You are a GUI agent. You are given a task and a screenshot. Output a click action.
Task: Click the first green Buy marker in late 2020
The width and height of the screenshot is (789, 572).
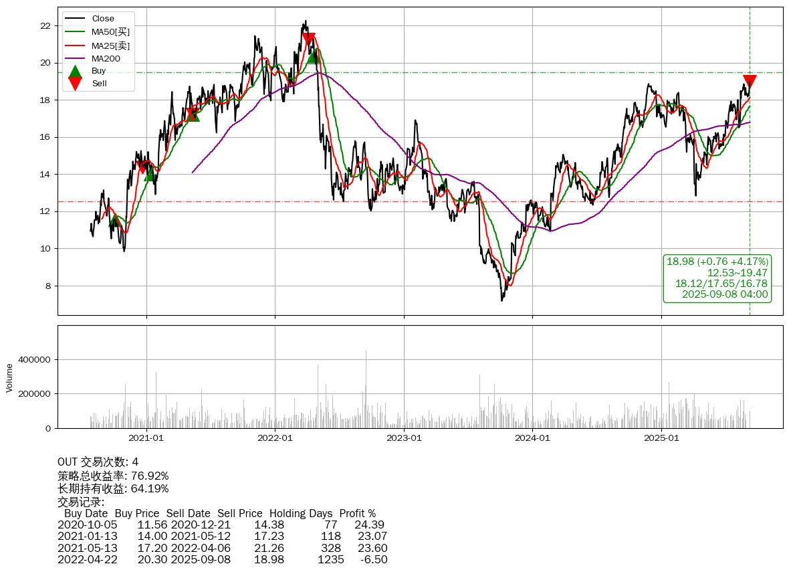[x=114, y=221]
